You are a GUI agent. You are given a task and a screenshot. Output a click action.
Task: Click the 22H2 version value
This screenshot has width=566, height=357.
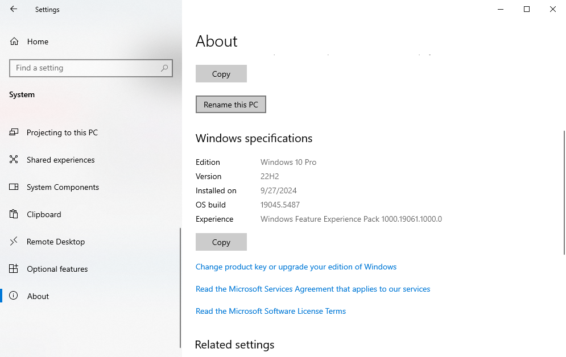(270, 176)
